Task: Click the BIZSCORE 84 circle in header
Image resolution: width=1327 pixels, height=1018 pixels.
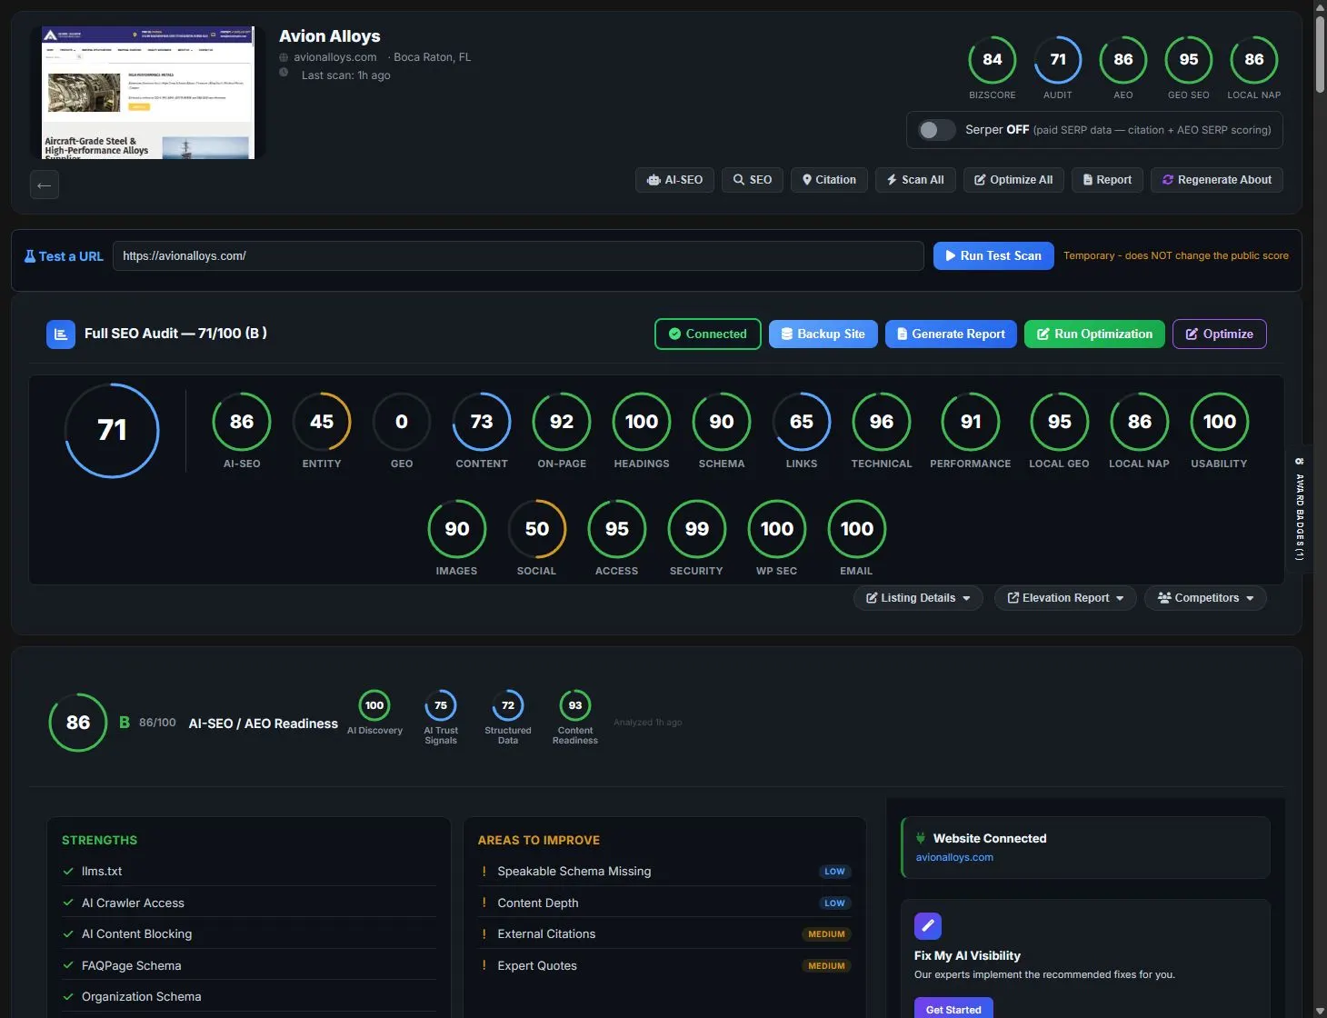Action: coord(993,60)
